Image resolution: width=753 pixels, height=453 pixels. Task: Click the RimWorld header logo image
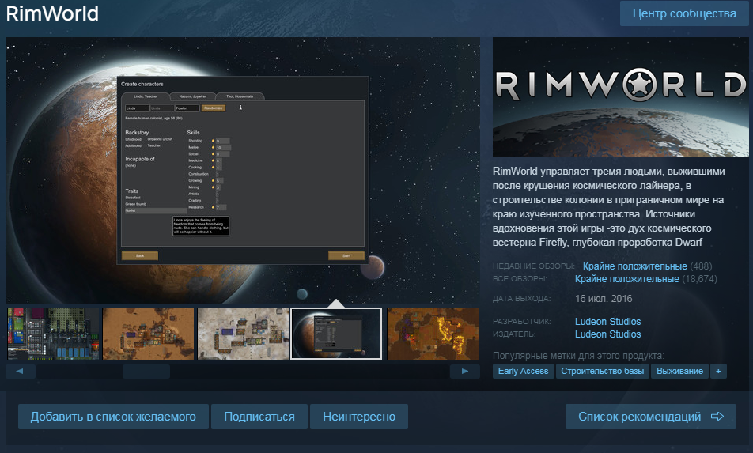click(620, 97)
